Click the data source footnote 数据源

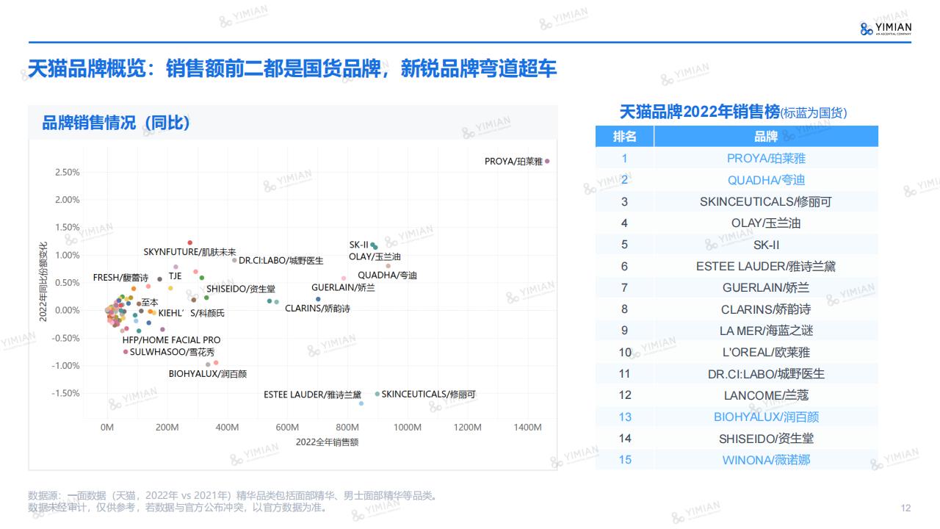coord(234,496)
